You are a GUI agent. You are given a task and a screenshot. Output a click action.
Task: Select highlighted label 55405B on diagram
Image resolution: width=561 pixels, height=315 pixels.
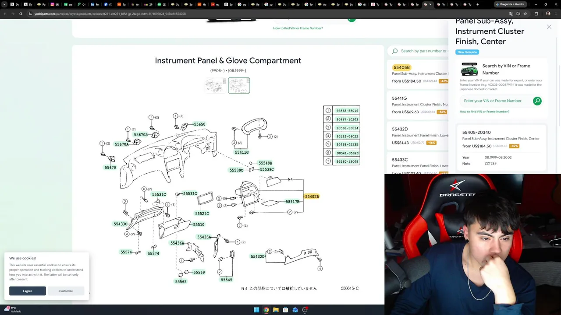pyautogui.click(x=312, y=196)
